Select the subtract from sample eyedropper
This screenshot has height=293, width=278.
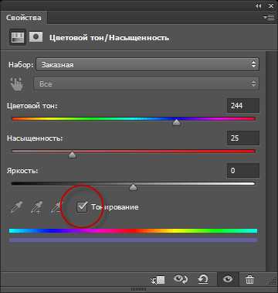[x=56, y=207]
